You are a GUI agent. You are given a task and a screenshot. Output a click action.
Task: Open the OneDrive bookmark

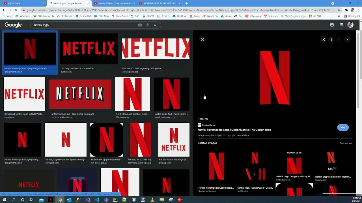coord(180,16)
